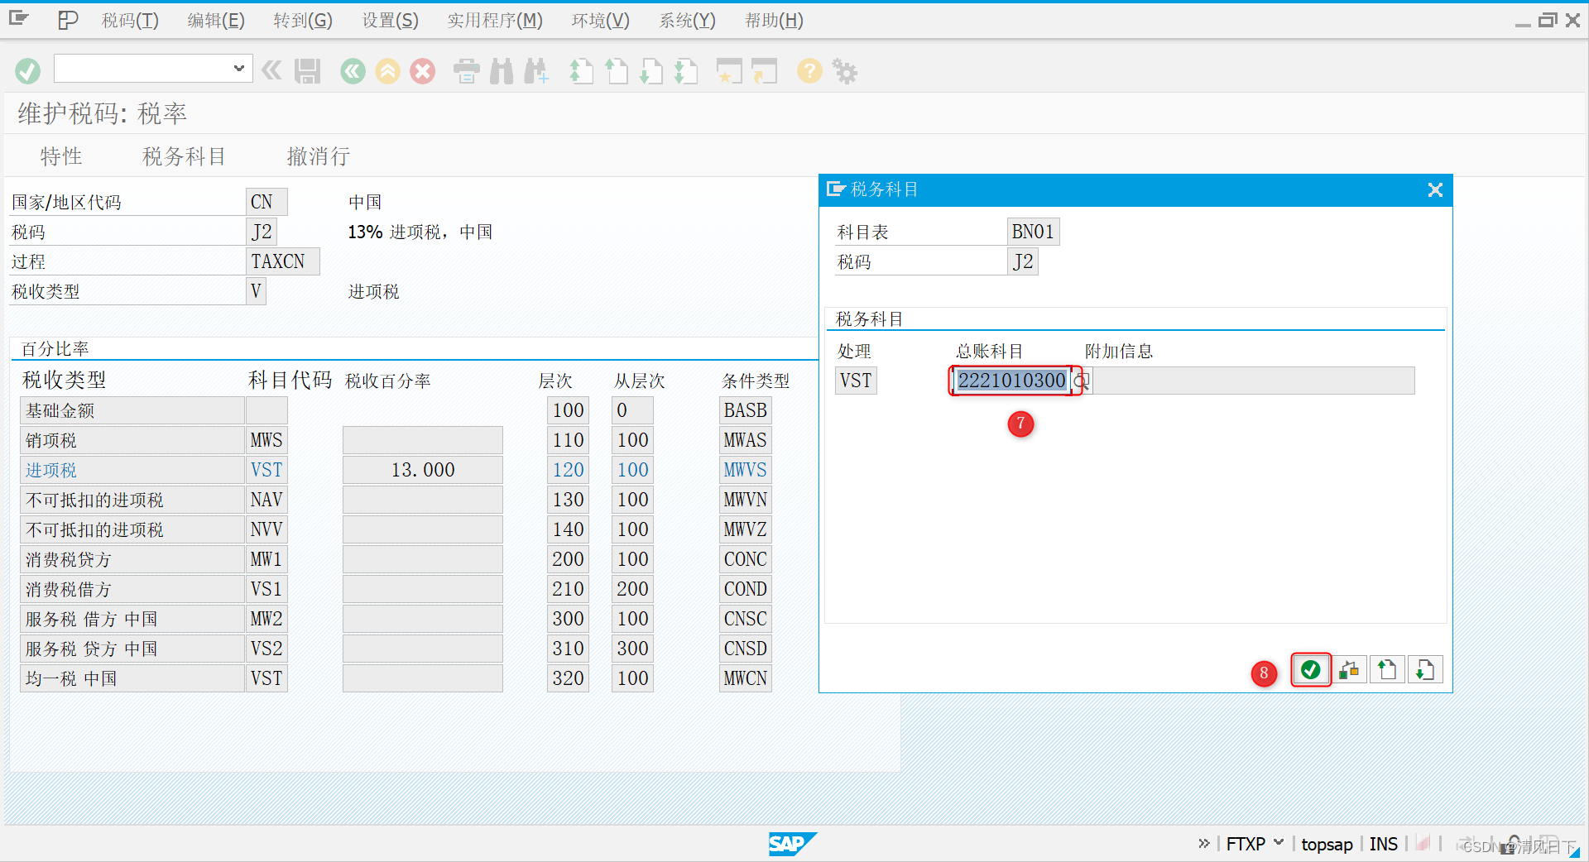Open the 系统(Y) menu
The image size is (1589, 862).
click(687, 20)
